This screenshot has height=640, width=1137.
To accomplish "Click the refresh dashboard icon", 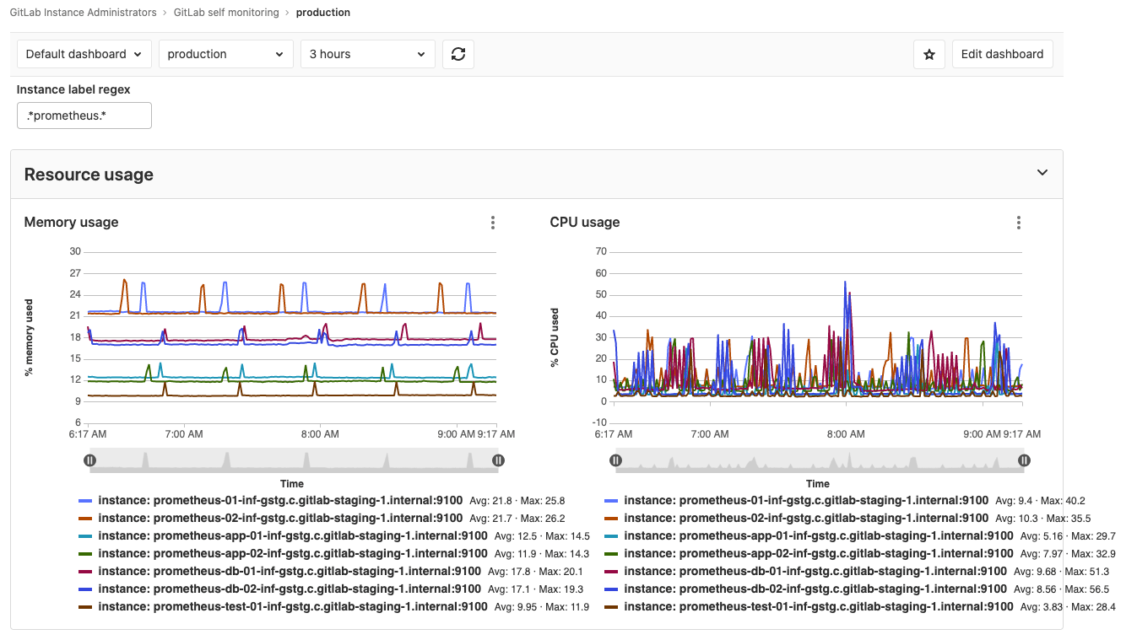I will [x=458, y=53].
